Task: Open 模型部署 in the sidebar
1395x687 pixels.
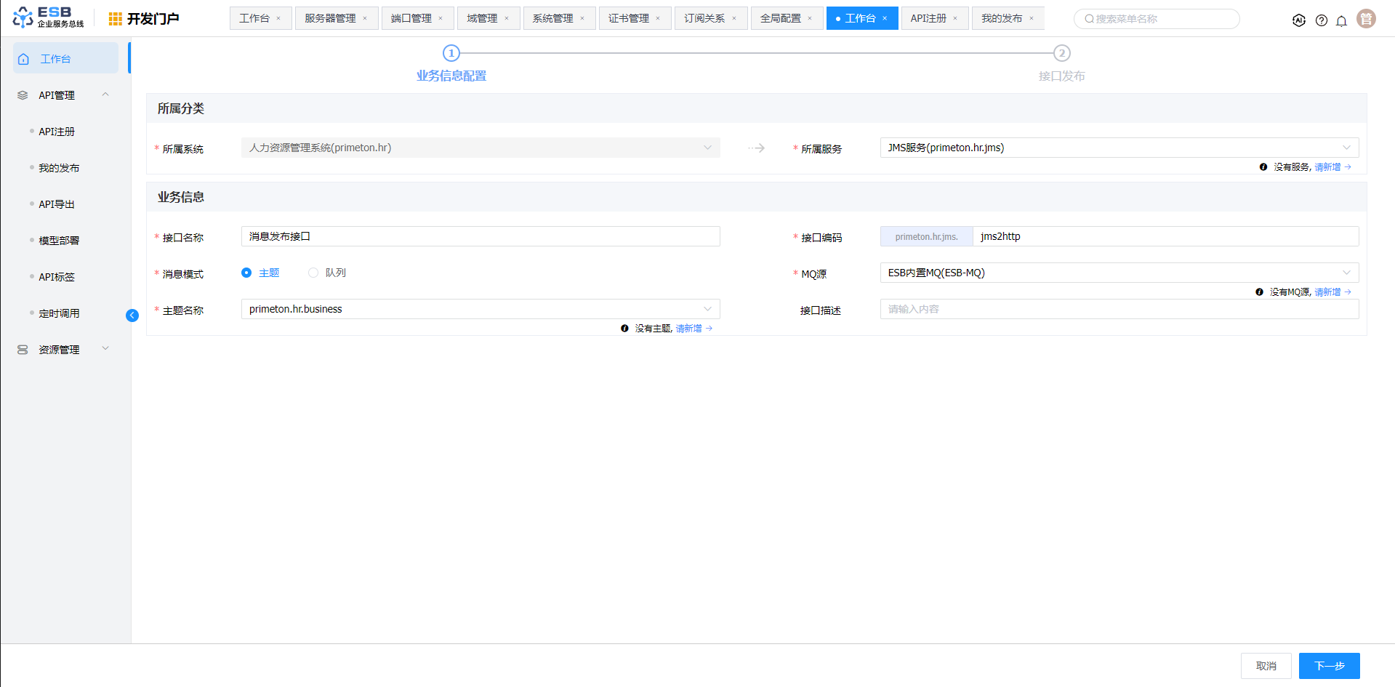Action: [x=59, y=241]
